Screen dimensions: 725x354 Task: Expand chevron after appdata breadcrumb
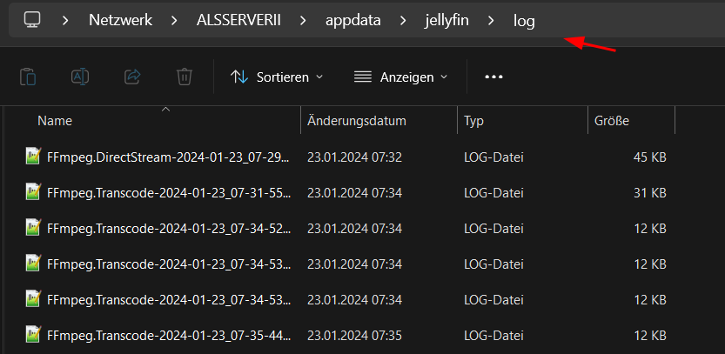pyautogui.click(x=403, y=20)
